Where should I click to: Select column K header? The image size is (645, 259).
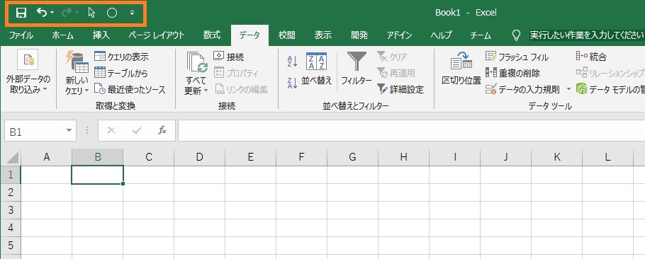point(556,157)
